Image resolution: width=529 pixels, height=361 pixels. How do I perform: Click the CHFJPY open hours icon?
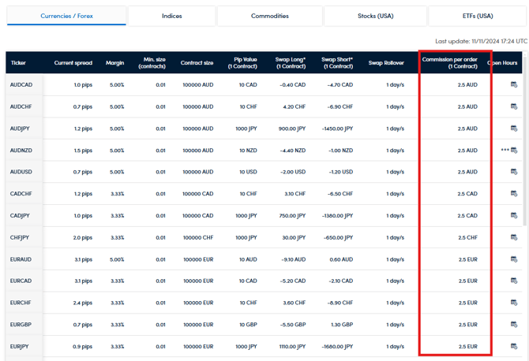[514, 237]
